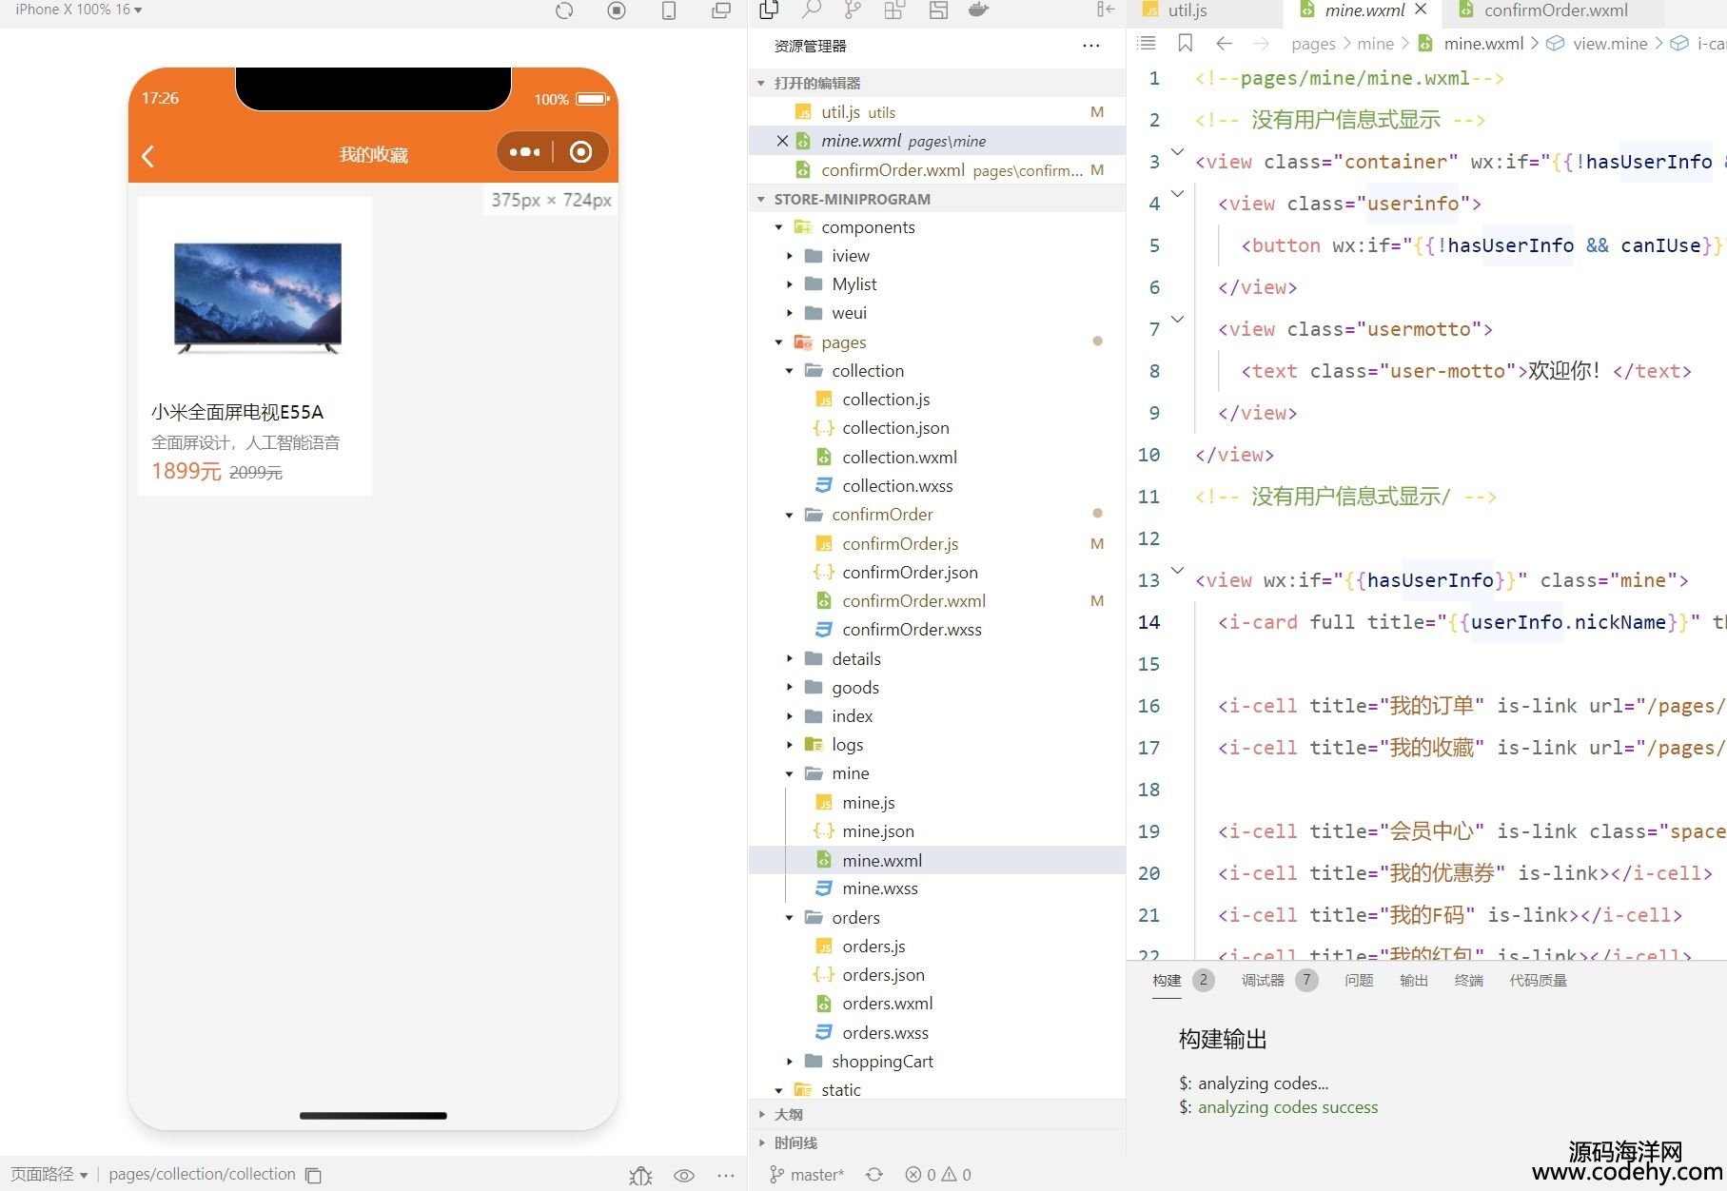Open the source control branch icon
The image size is (1727, 1191).
click(853, 10)
